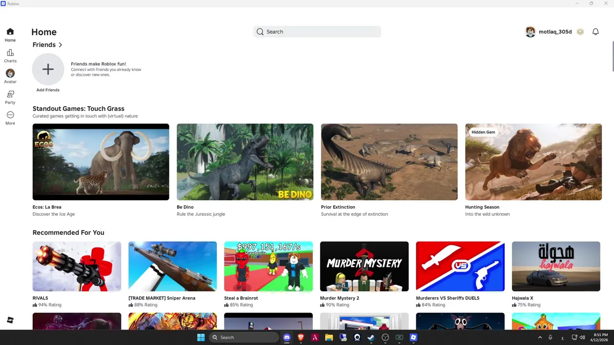Open the notifications bell
Screen dimensions: 614x345
pos(595,32)
